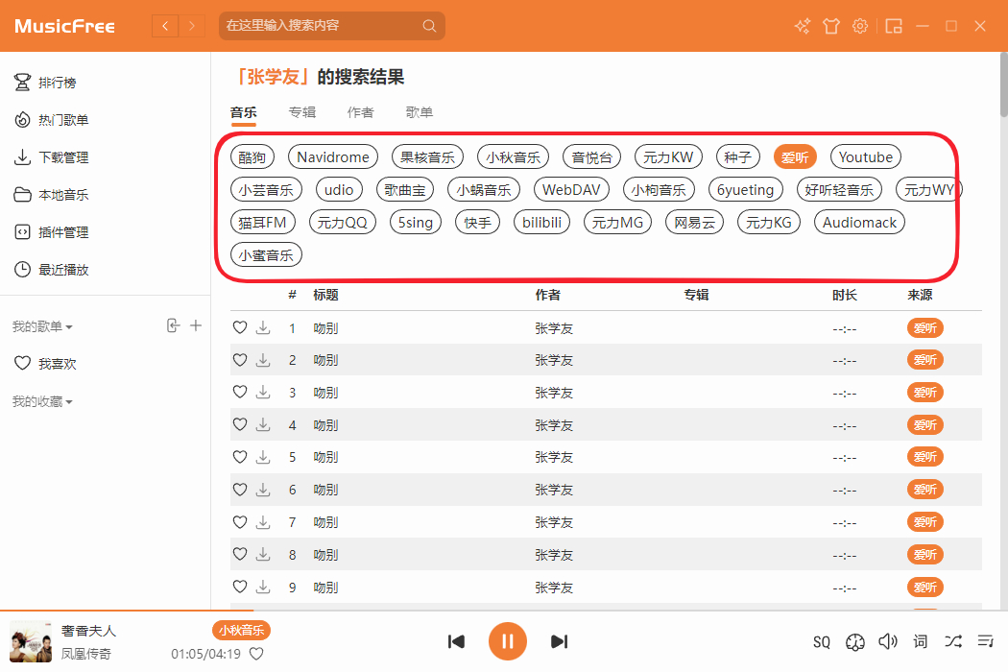1008x672 pixels.
Task: Select 小蜜音乐 source plugin
Action: tap(266, 255)
